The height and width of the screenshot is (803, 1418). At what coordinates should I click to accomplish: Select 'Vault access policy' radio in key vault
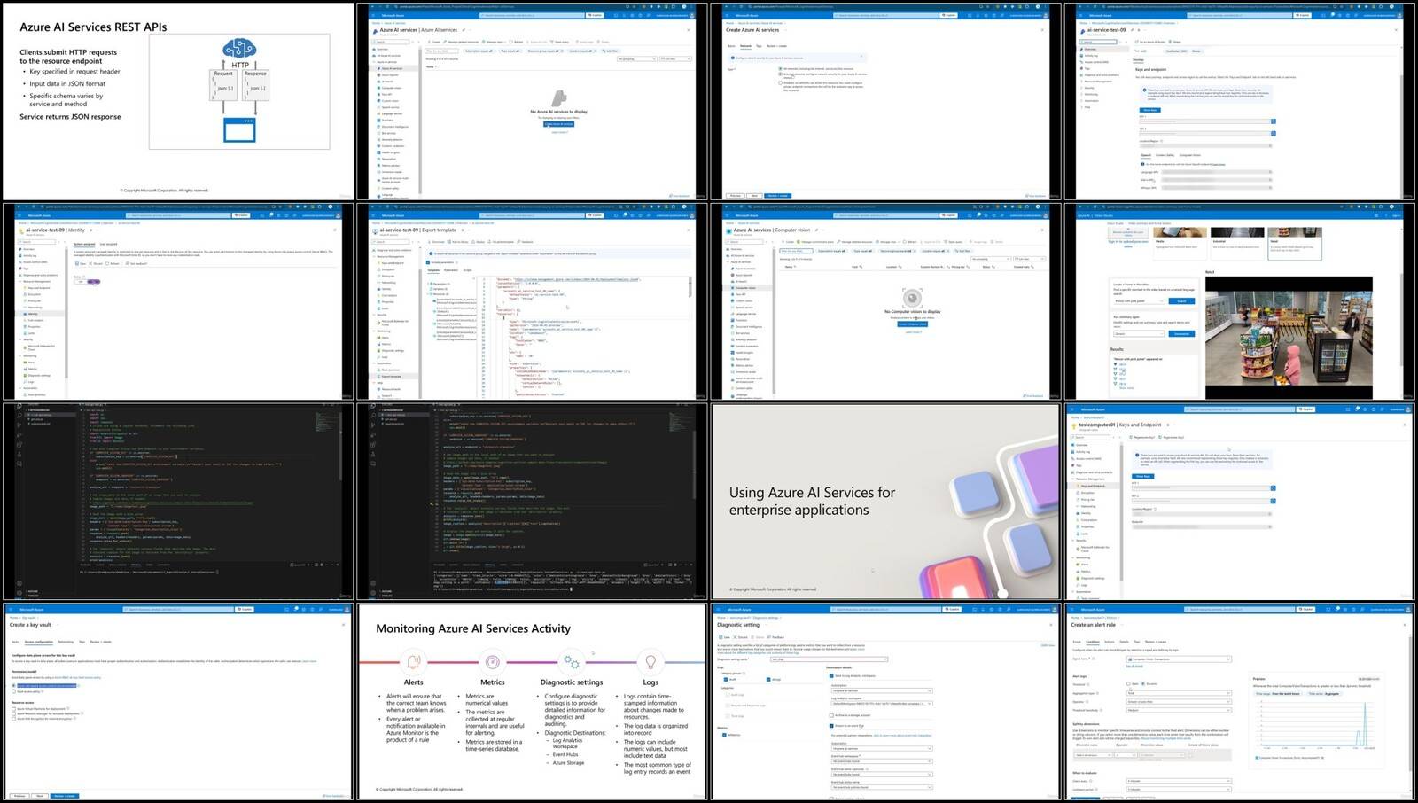[14, 691]
